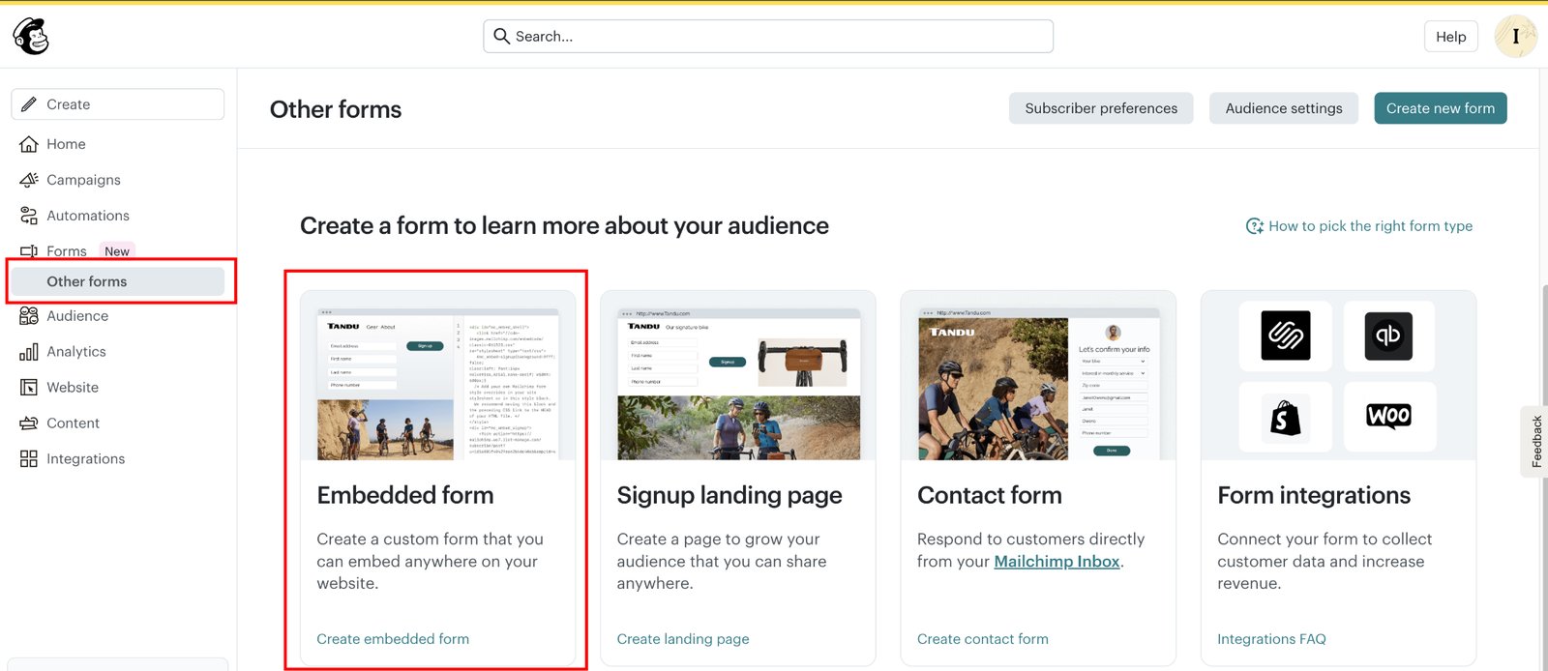
Task: Click the Home house icon
Action: (29, 144)
